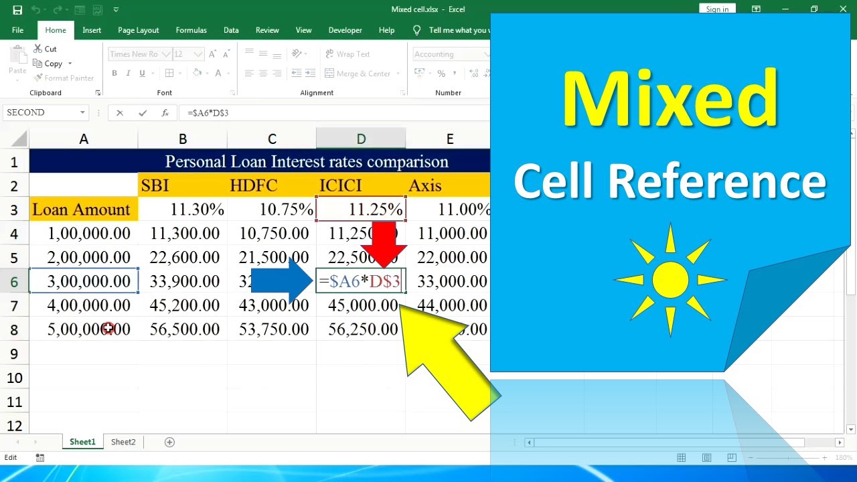The image size is (857, 482).
Task: Click the Merge & Center button
Action: [358, 74]
